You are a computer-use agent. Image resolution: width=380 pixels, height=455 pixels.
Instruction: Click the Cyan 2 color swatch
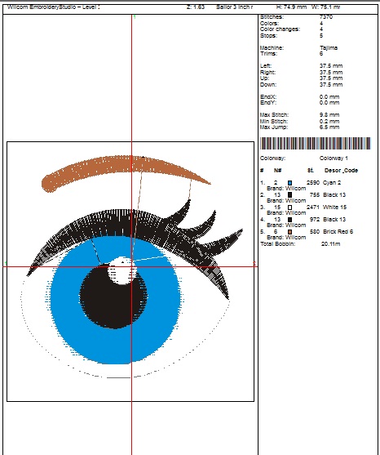pyautogui.click(x=289, y=183)
